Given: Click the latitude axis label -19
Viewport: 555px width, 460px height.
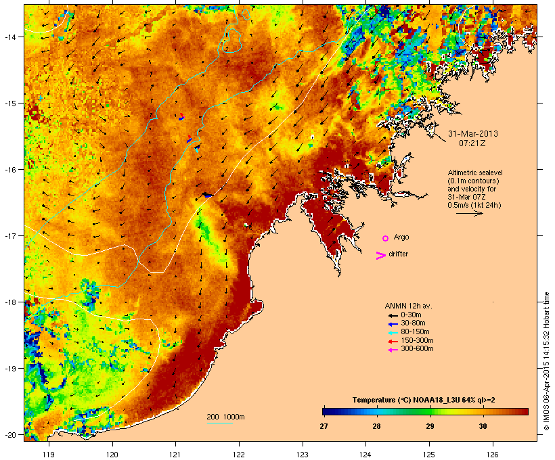Looking at the screenshot, I should (9, 369).
